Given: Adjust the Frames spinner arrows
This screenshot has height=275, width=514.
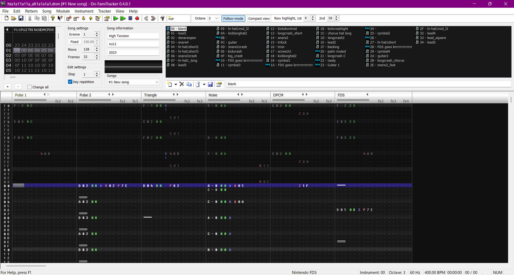Looking at the screenshot, I should coord(97,57).
